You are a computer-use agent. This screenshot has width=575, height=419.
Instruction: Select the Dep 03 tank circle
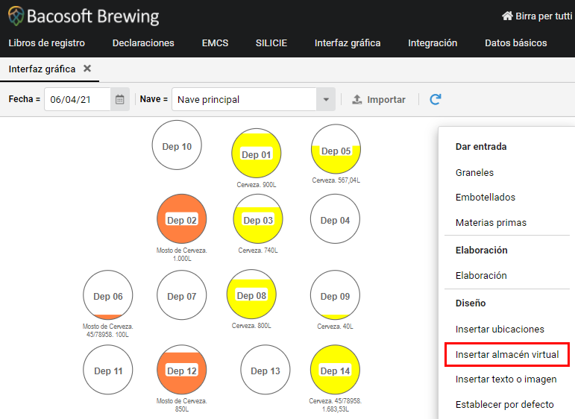tap(258, 219)
